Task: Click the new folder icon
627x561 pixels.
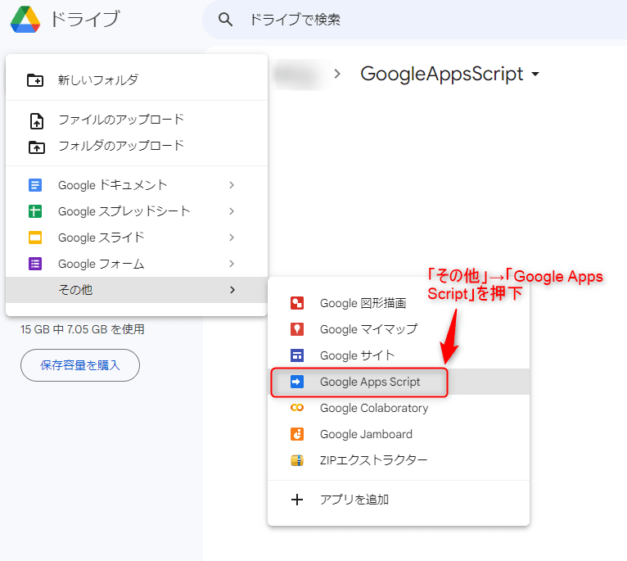Action: 35,80
